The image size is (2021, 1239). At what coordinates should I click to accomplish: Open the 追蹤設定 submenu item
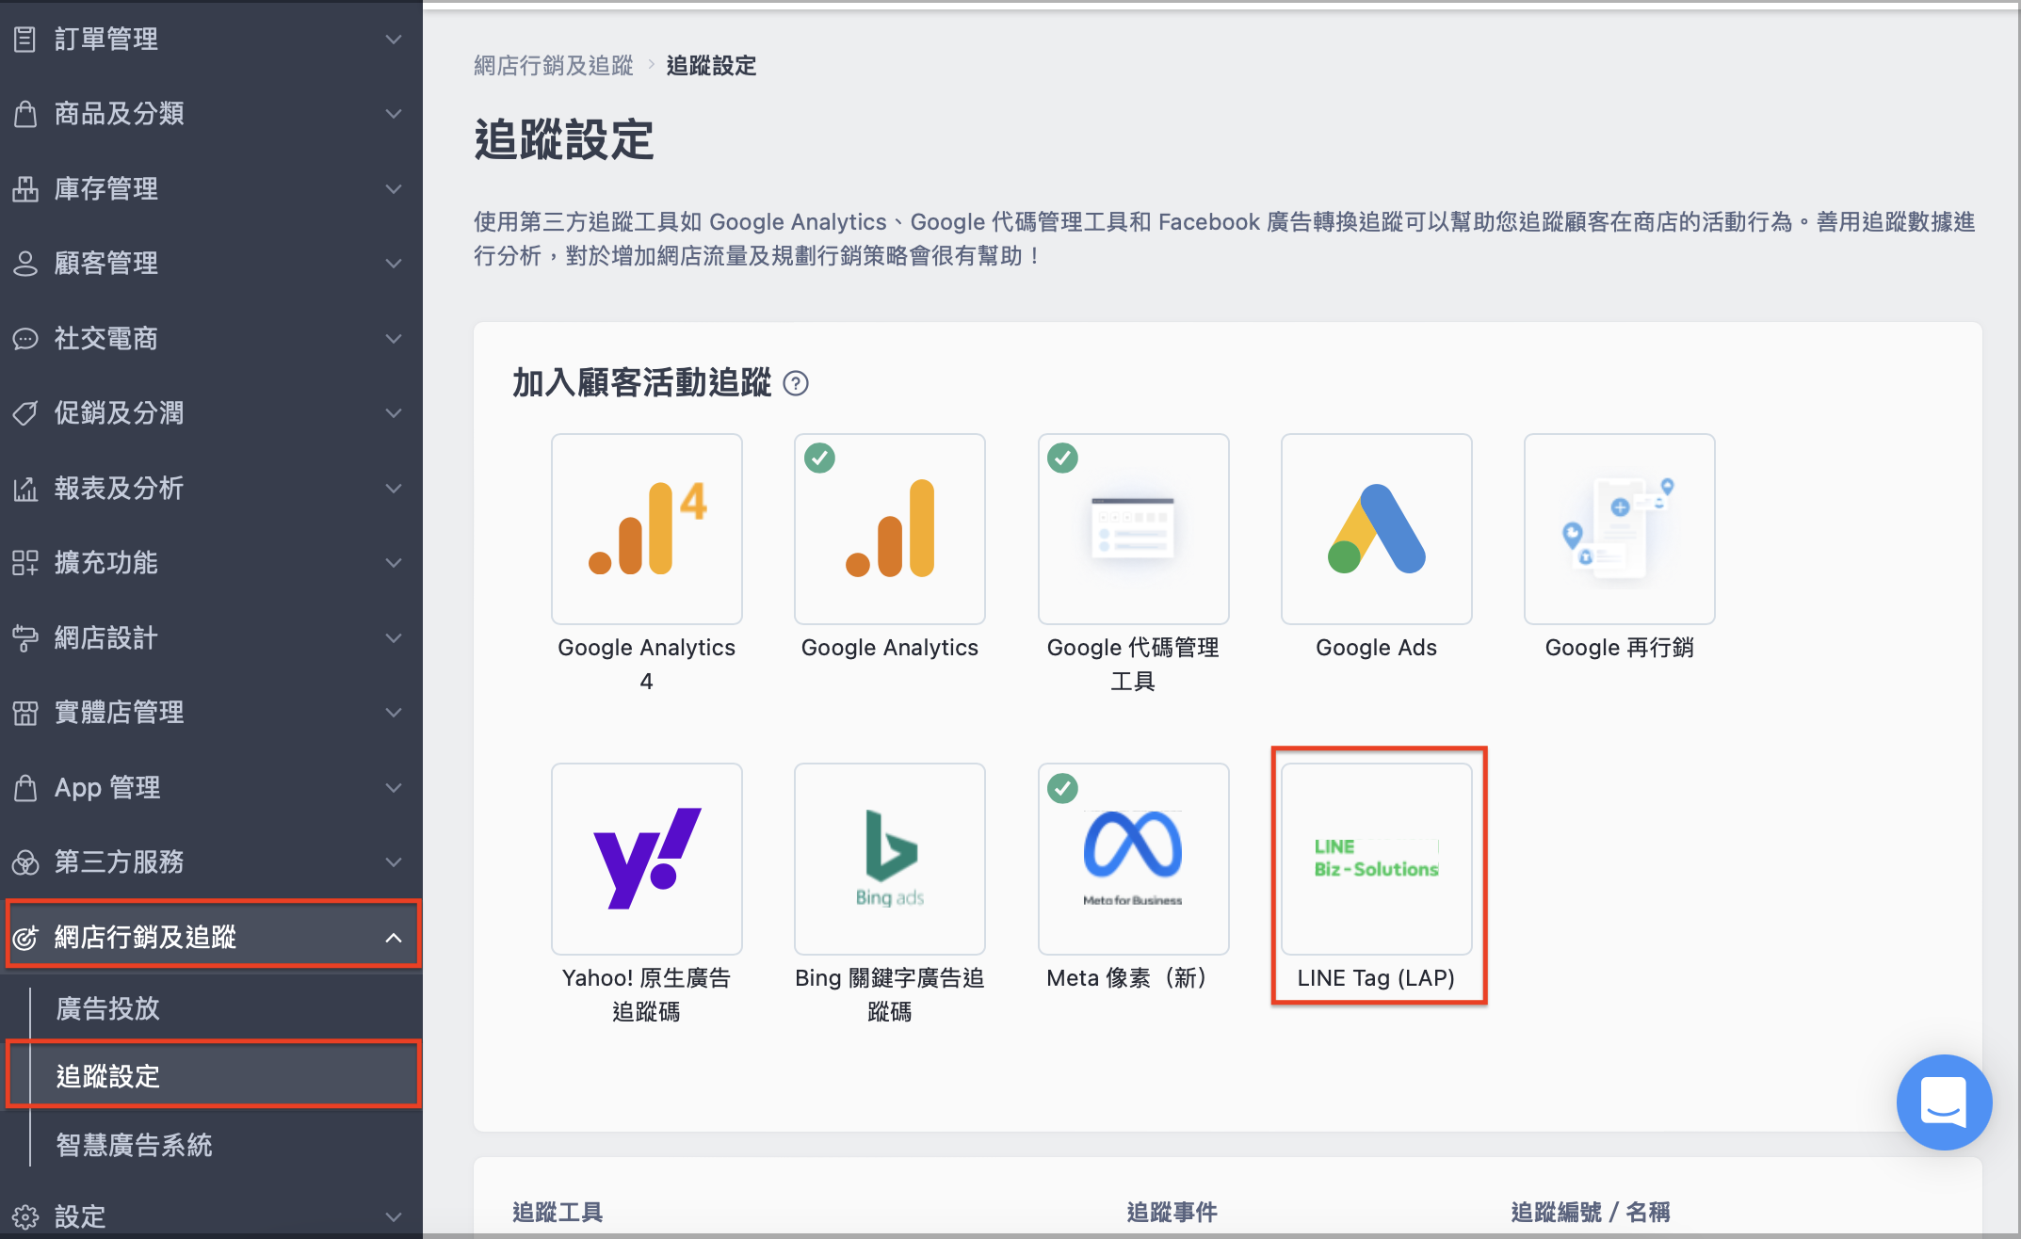(108, 1076)
